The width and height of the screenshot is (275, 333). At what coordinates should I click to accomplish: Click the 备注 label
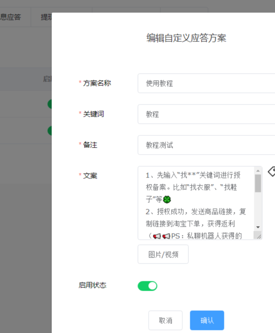coord(90,145)
